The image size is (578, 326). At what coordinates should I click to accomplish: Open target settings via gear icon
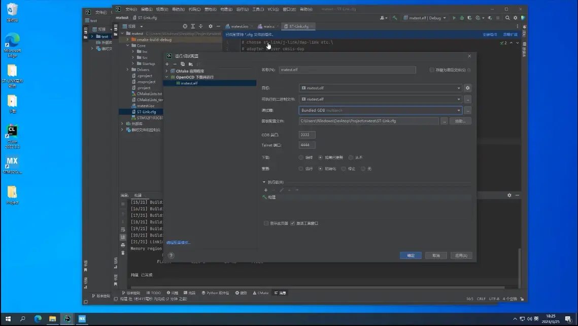point(467,88)
